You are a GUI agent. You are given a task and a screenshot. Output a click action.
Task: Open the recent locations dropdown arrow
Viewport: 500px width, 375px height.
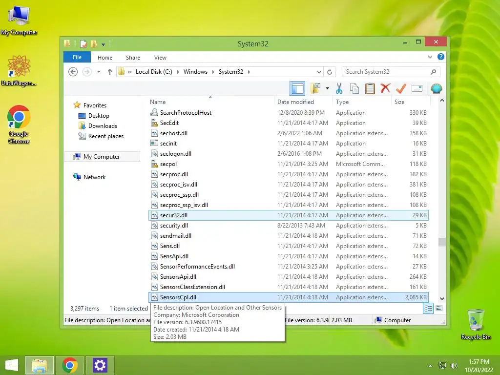coord(99,72)
